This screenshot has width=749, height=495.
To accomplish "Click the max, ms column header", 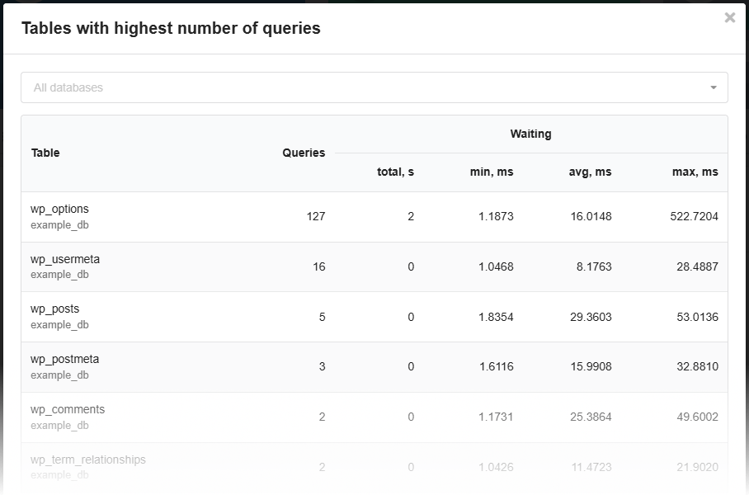I will click(695, 172).
